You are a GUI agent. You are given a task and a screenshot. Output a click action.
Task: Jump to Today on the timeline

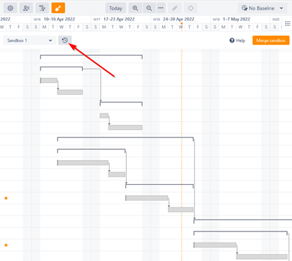[116, 8]
